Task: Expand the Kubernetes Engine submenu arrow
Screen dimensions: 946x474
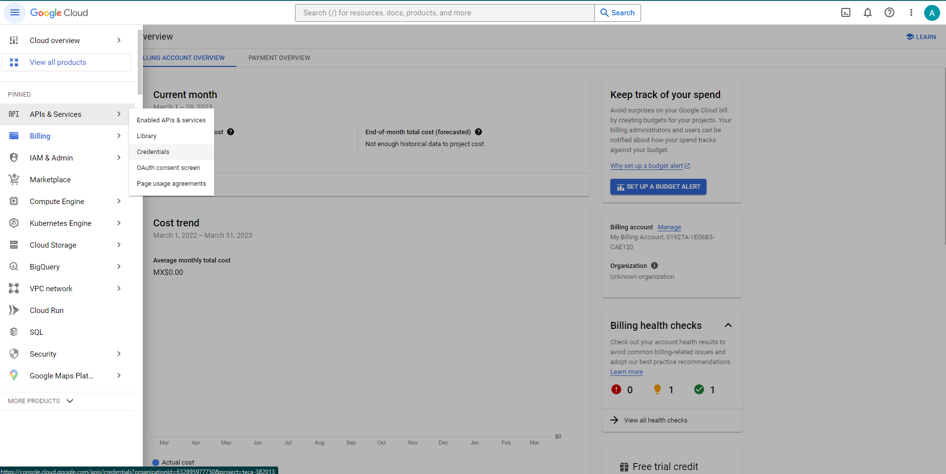Action: [x=119, y=223]
